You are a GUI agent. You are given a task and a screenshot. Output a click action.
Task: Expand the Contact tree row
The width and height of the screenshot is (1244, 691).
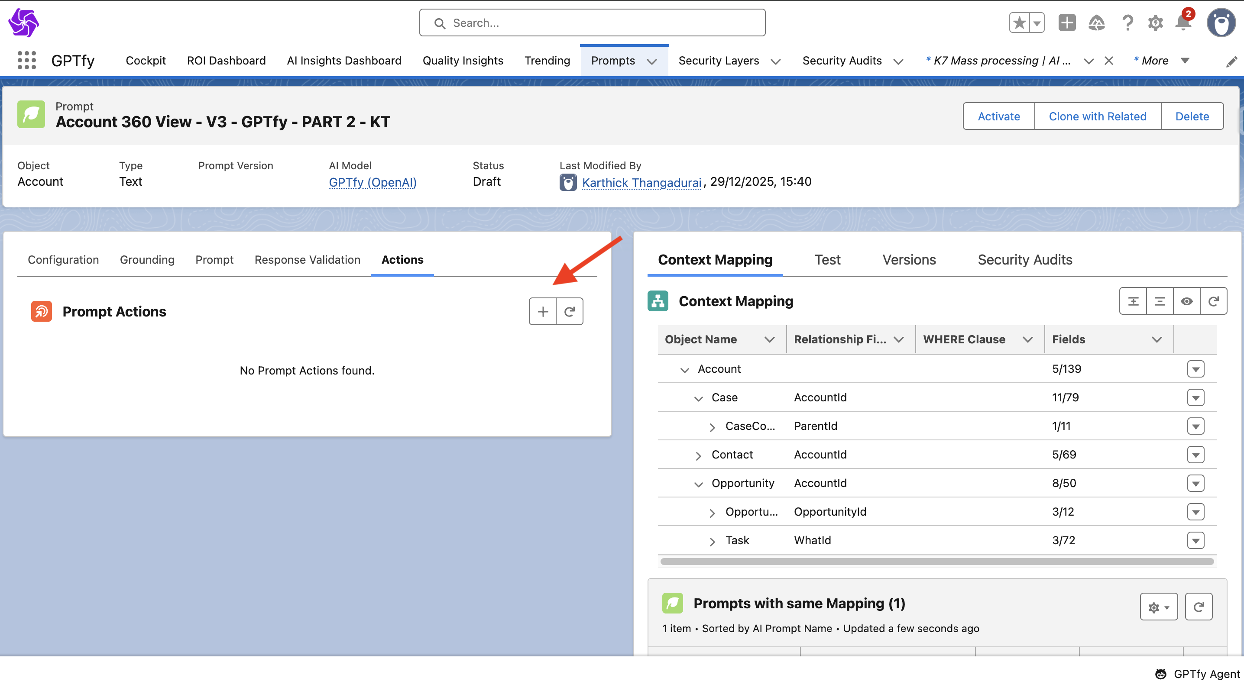[698, 455]
